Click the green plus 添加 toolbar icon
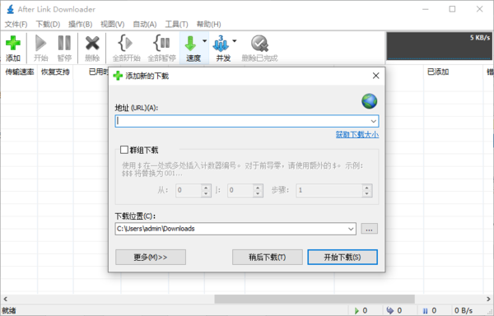Screen dimensions: 494x316 click(x=13, y=44)
